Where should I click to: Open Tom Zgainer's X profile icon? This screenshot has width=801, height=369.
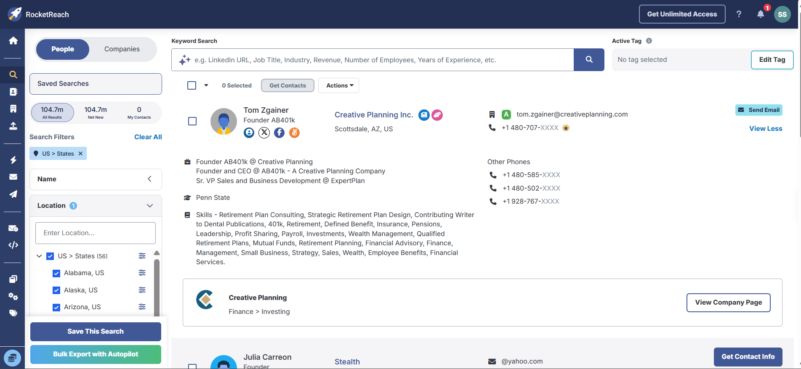click(264, 133)
